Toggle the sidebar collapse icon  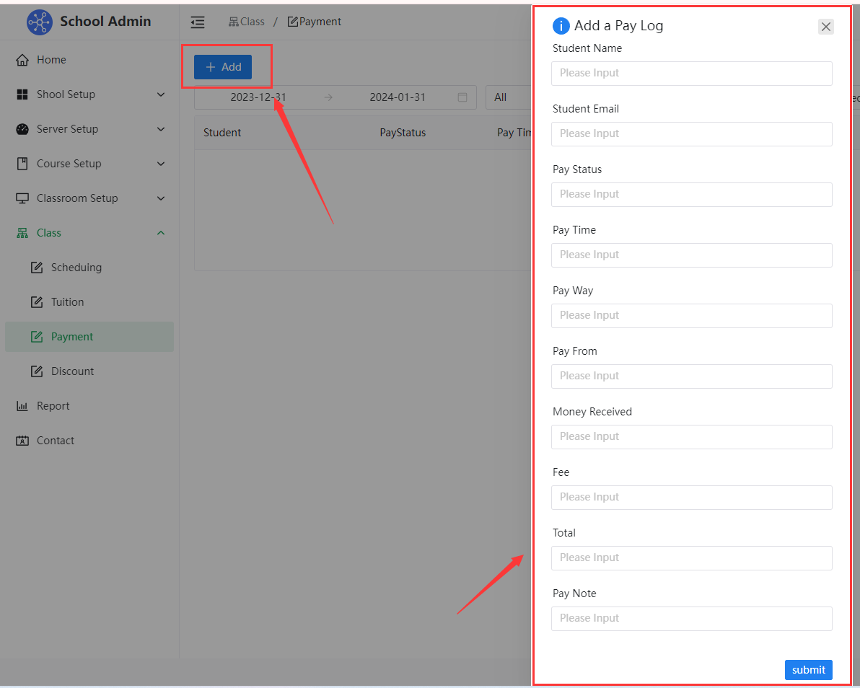click(x=198, y=22)
